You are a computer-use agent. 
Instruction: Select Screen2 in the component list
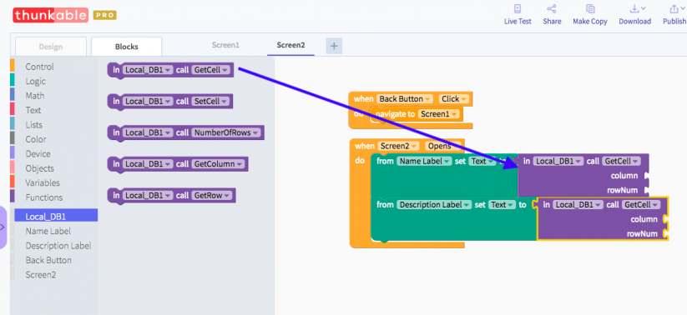pyautogui.click(x=40, y=275)
